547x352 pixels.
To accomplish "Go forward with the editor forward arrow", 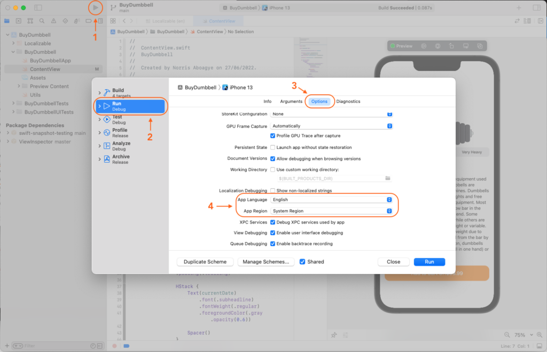I will [131, 21].
